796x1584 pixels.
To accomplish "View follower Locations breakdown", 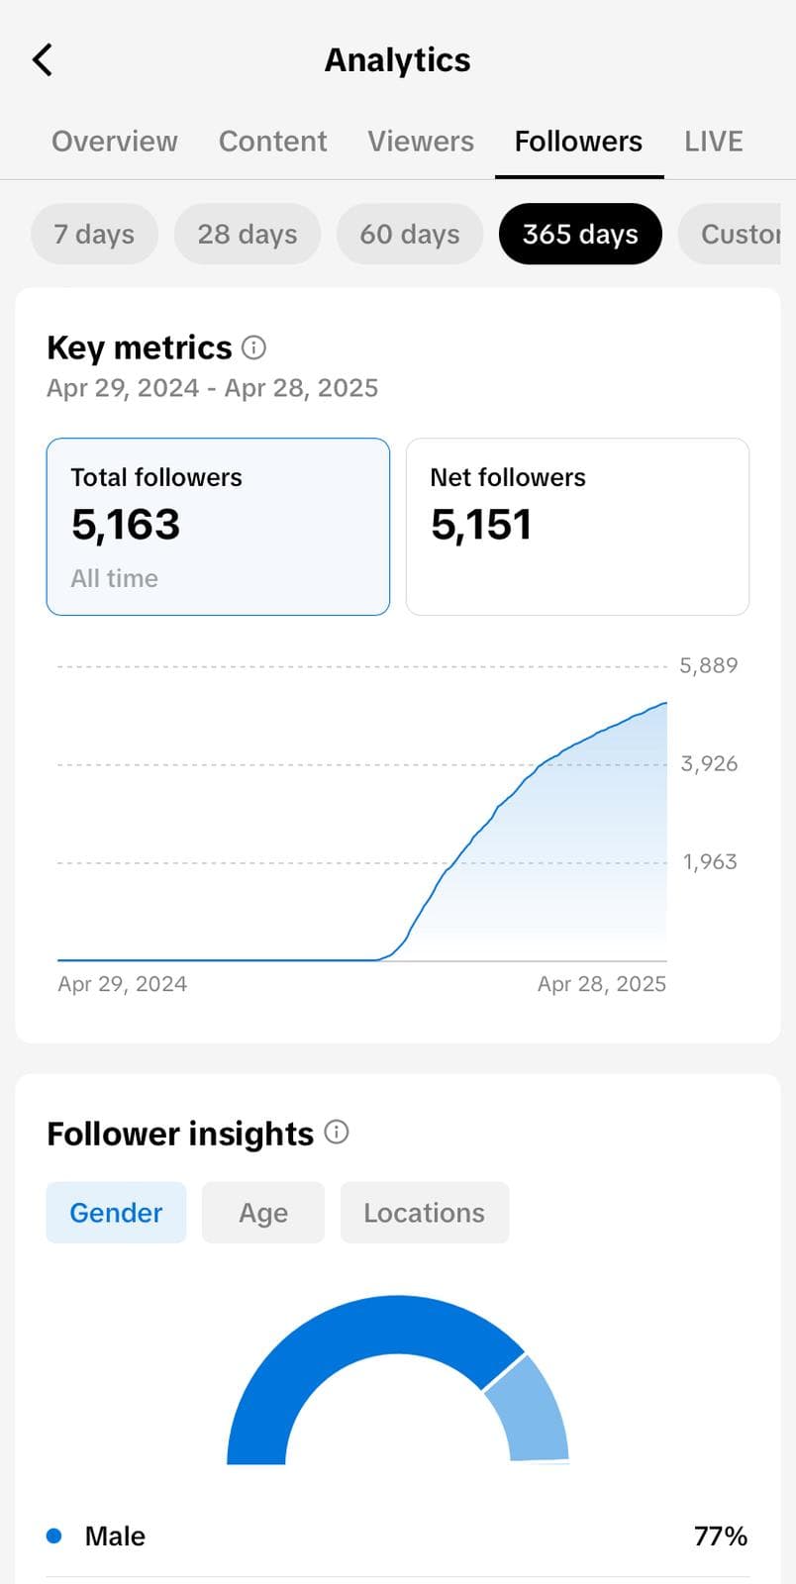I will click(x=424, y=1213).
